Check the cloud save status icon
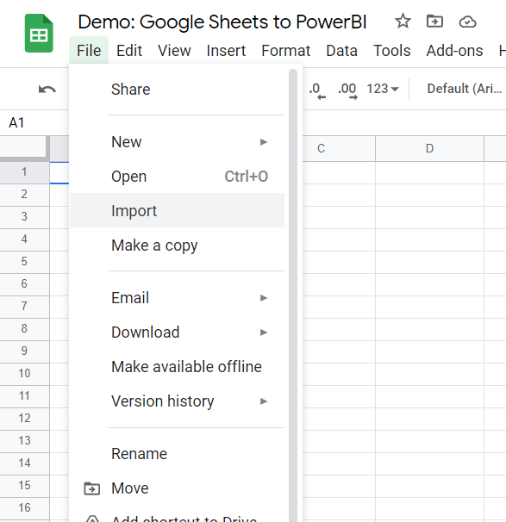 467,22
